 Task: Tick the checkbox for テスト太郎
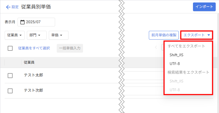[10, 76]
